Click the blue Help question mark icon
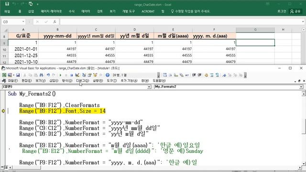 tap(108, 75)
